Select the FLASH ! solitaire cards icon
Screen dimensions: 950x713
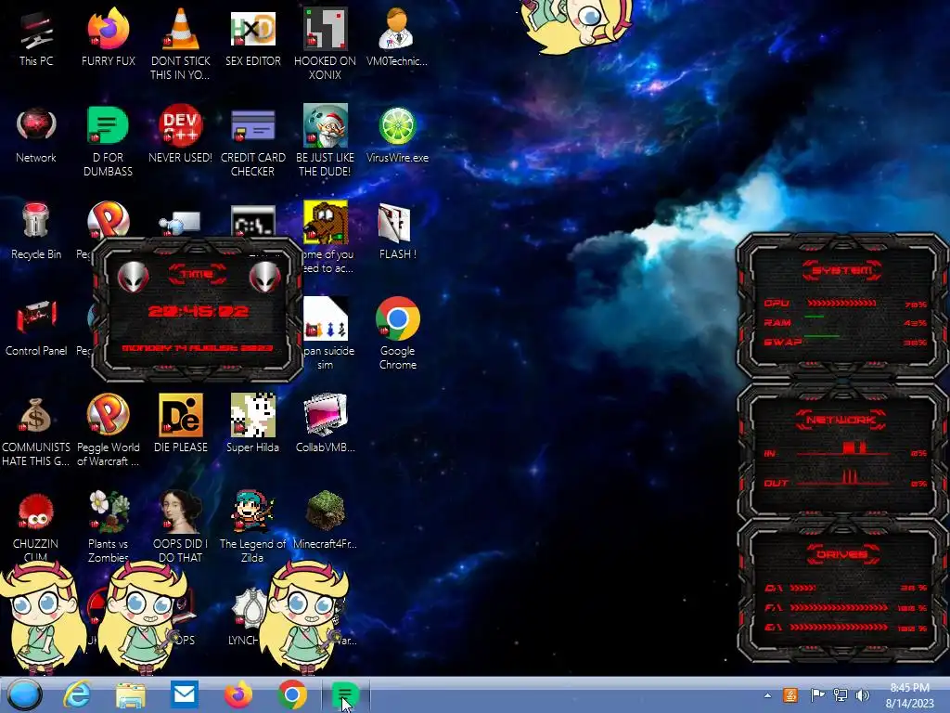[x=394, y=222]
